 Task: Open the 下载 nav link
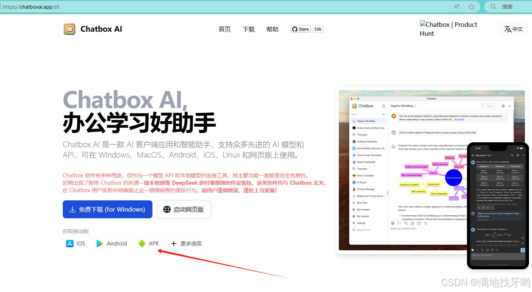point(248,29)
